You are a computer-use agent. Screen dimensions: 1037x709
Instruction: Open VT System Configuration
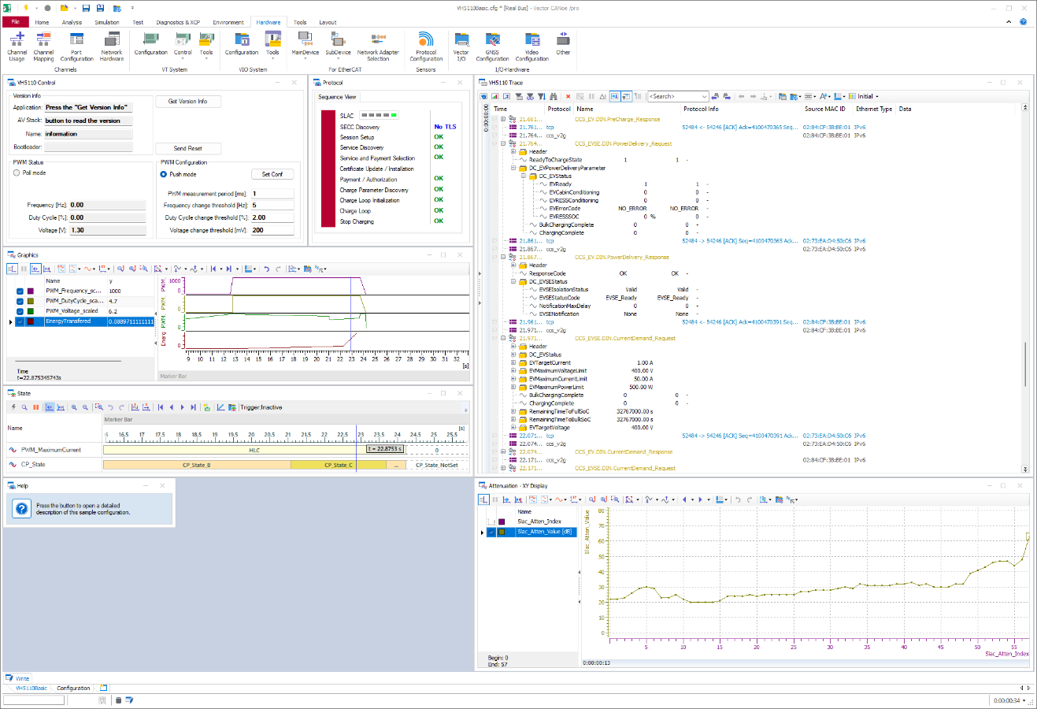pos(150,44)
